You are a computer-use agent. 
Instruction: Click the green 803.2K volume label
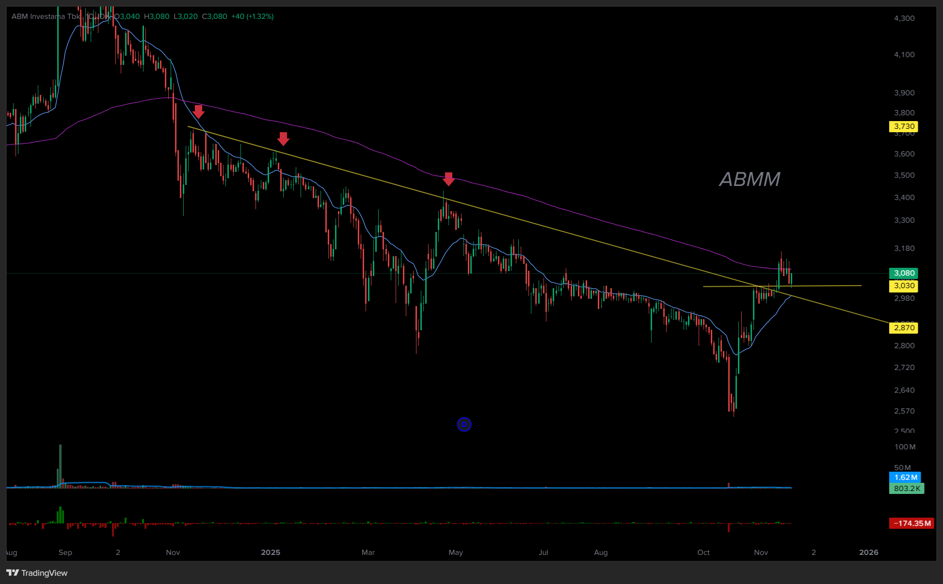(907, 488)
